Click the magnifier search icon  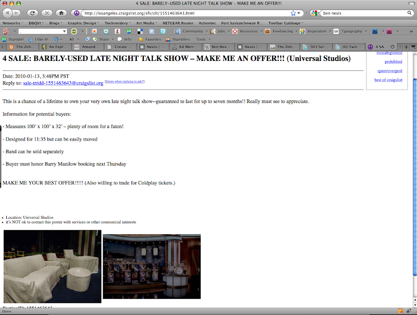(409, 12)
